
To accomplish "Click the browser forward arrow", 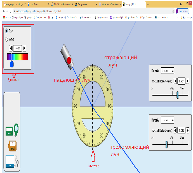I will [7, 11].
